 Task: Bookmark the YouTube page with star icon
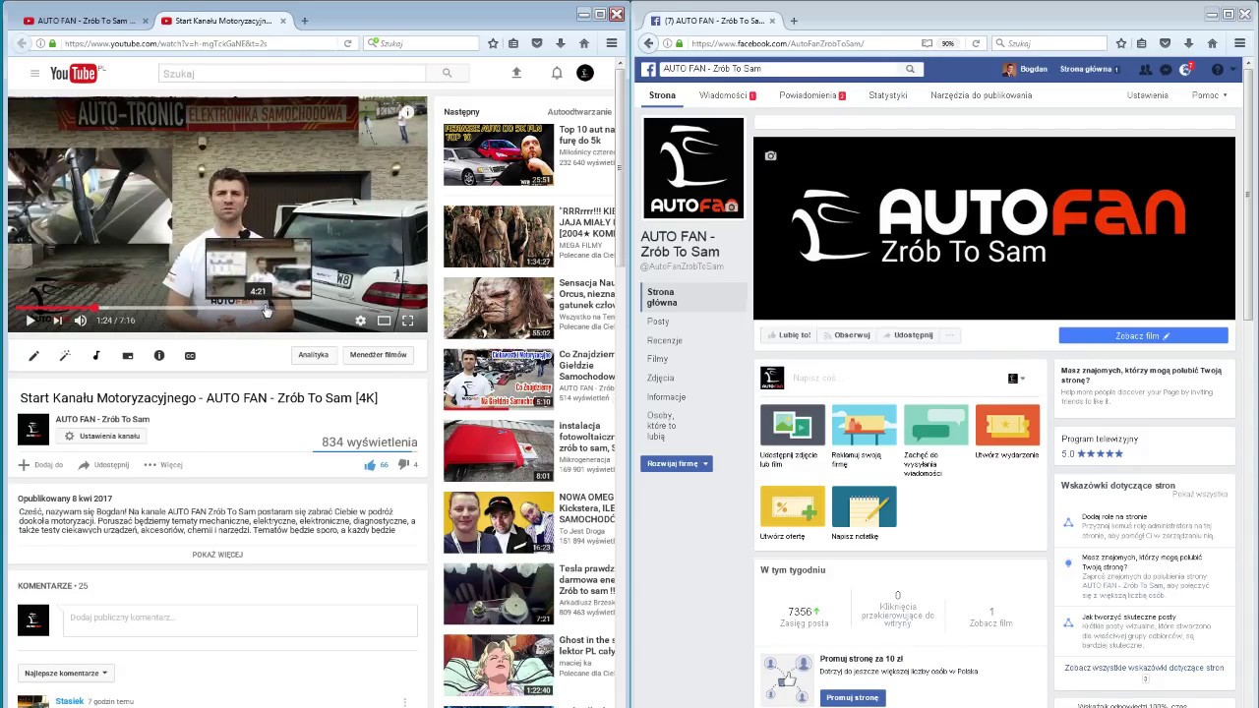click(493, 43)
